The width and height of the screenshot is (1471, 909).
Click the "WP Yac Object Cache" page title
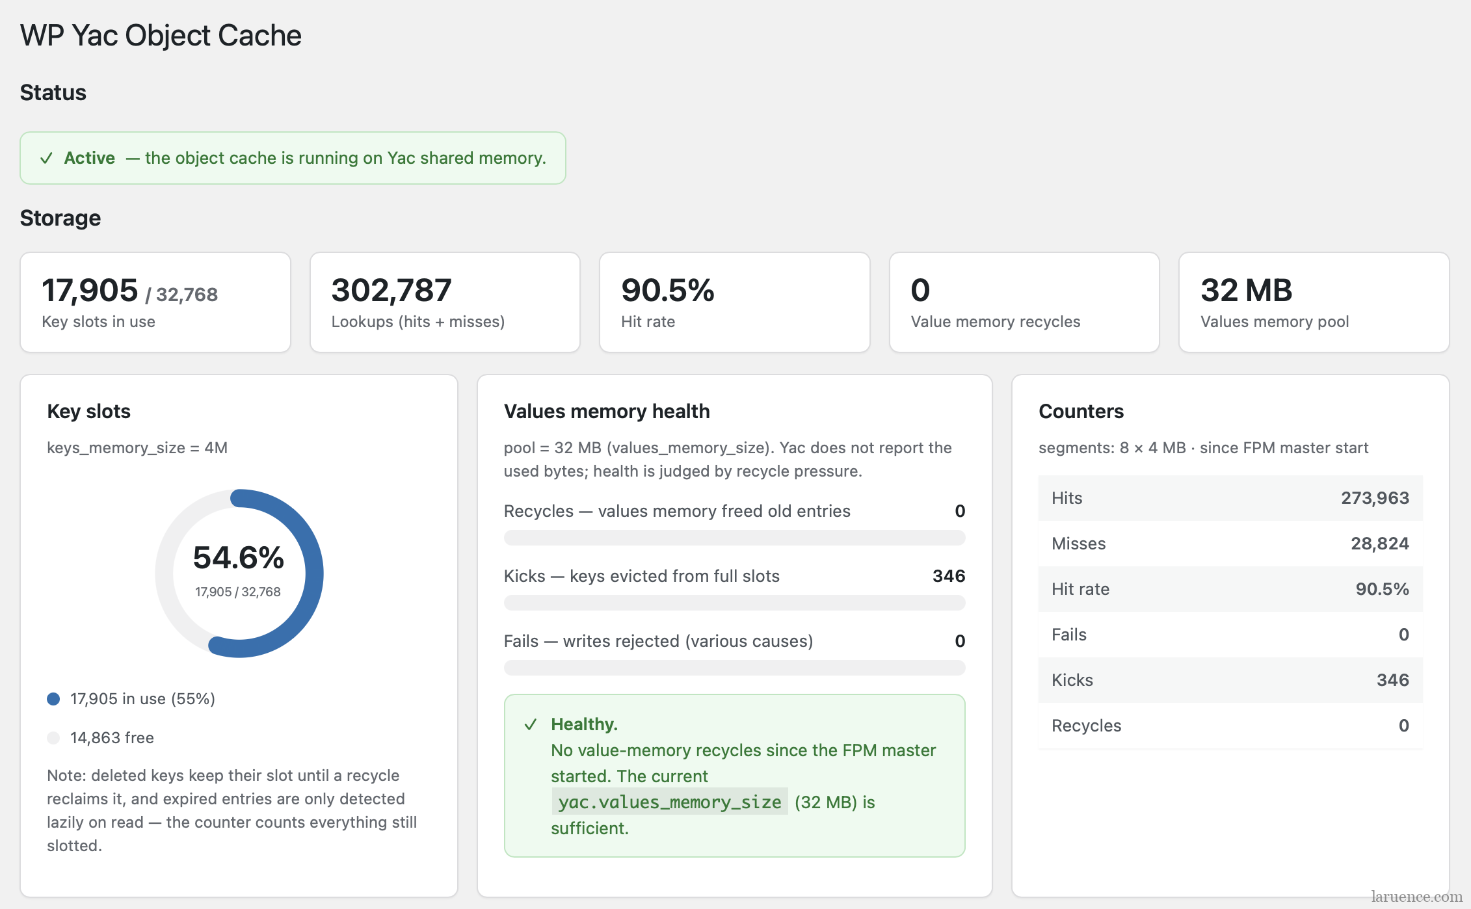point(161,35)
